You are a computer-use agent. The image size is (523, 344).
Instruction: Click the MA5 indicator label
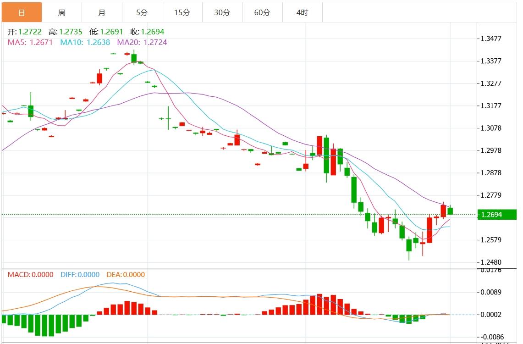pos(30,42)
